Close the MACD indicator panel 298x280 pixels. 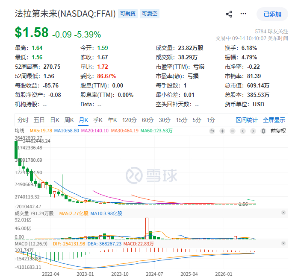[283, 243]
